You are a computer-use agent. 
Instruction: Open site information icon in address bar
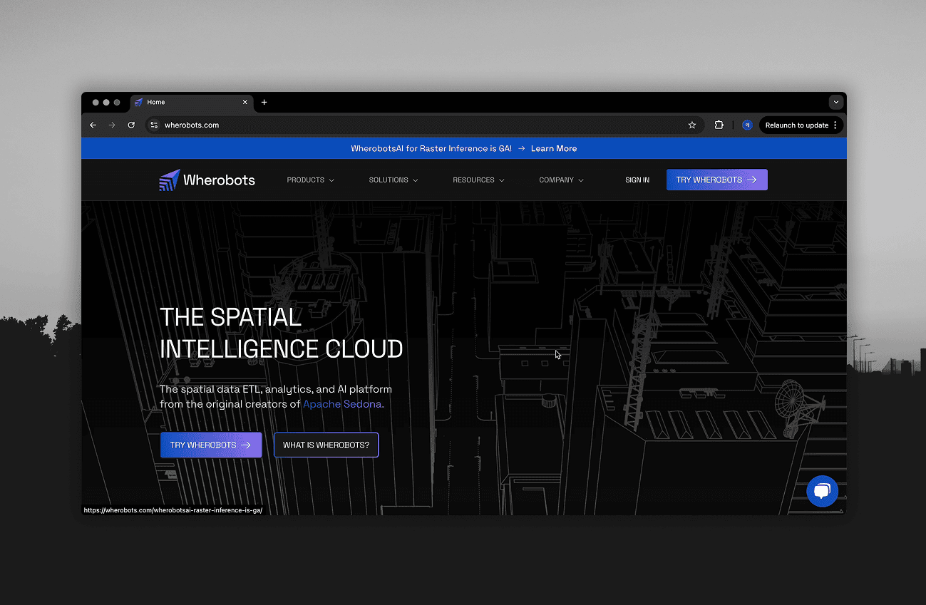tap(154, 125)
